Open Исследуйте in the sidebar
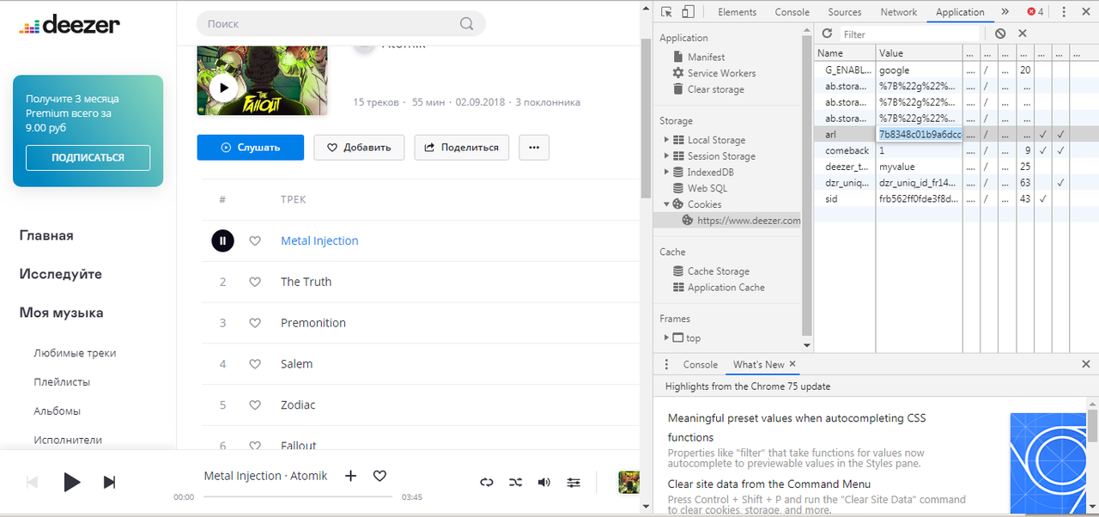Screen dimensions: 1099x517 [60, 274]
